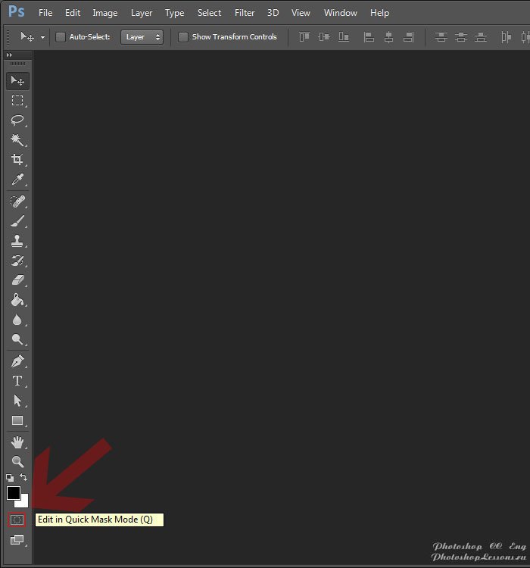
Task: Click the black foreground color swatch
Action: tap(13, 492)
